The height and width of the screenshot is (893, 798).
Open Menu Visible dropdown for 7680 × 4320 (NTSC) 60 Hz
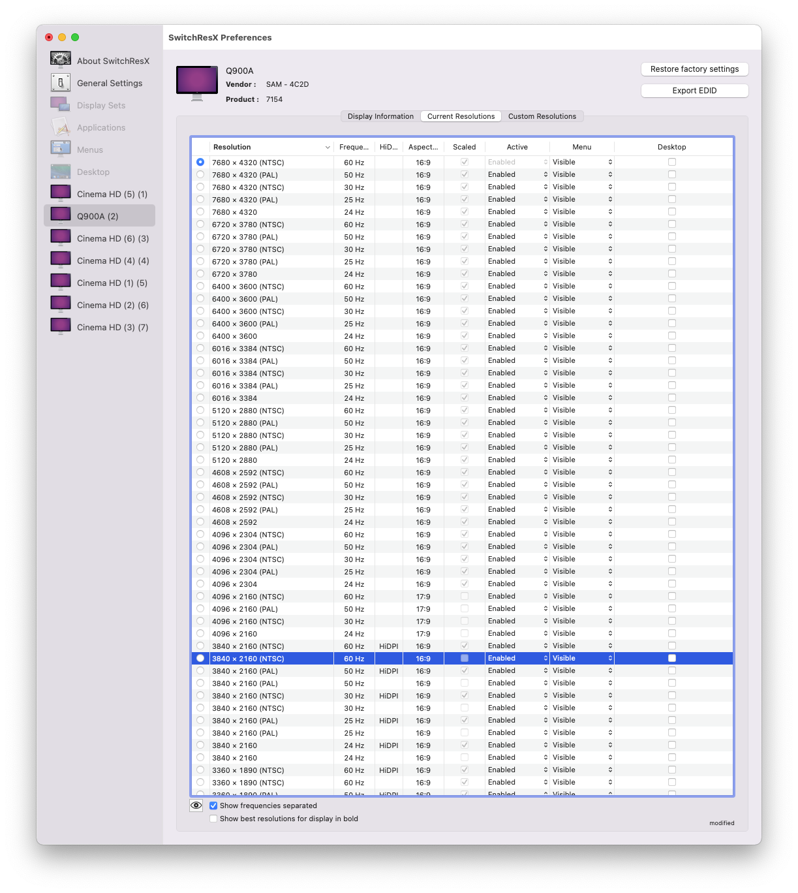click(582, 162)
